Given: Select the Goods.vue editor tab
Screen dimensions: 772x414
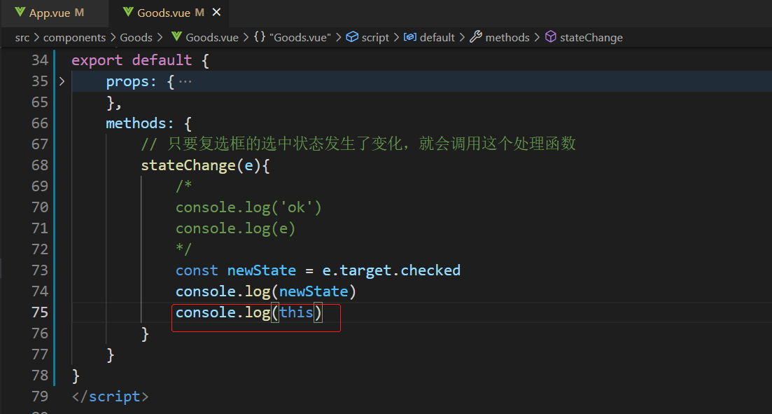Looking at the screenshot, I should point(163,13).
